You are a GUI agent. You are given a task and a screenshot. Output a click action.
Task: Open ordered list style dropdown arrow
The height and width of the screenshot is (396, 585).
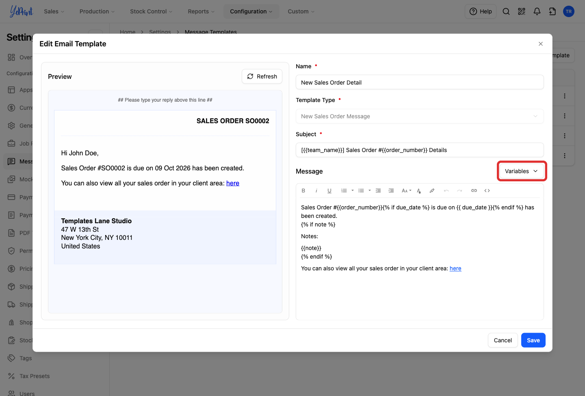coord(353,191)
